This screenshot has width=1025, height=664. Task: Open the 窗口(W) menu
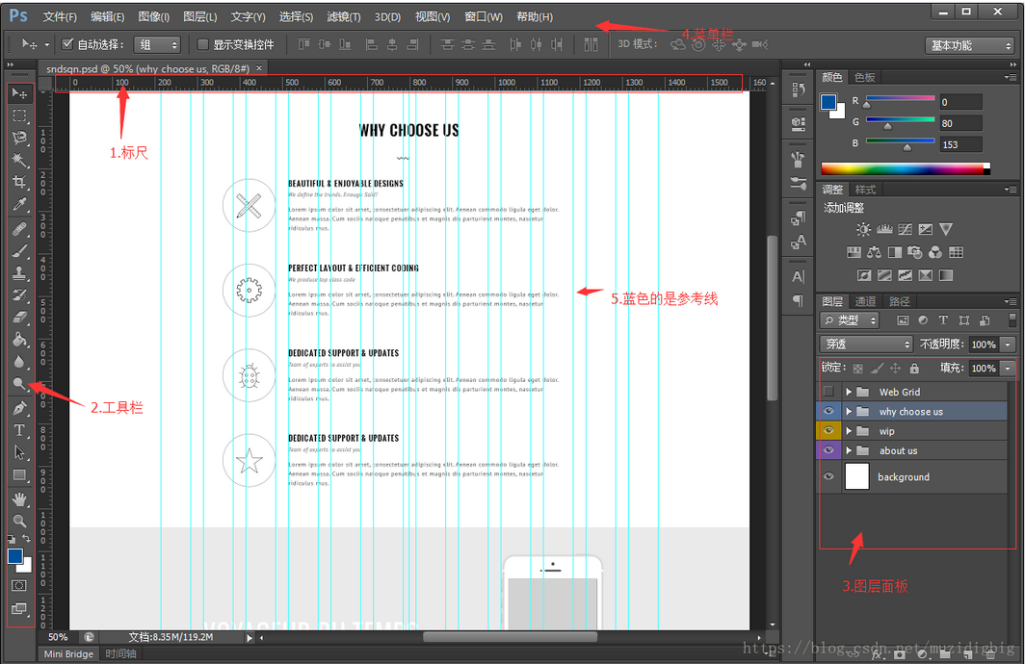[x=484, y=16]
